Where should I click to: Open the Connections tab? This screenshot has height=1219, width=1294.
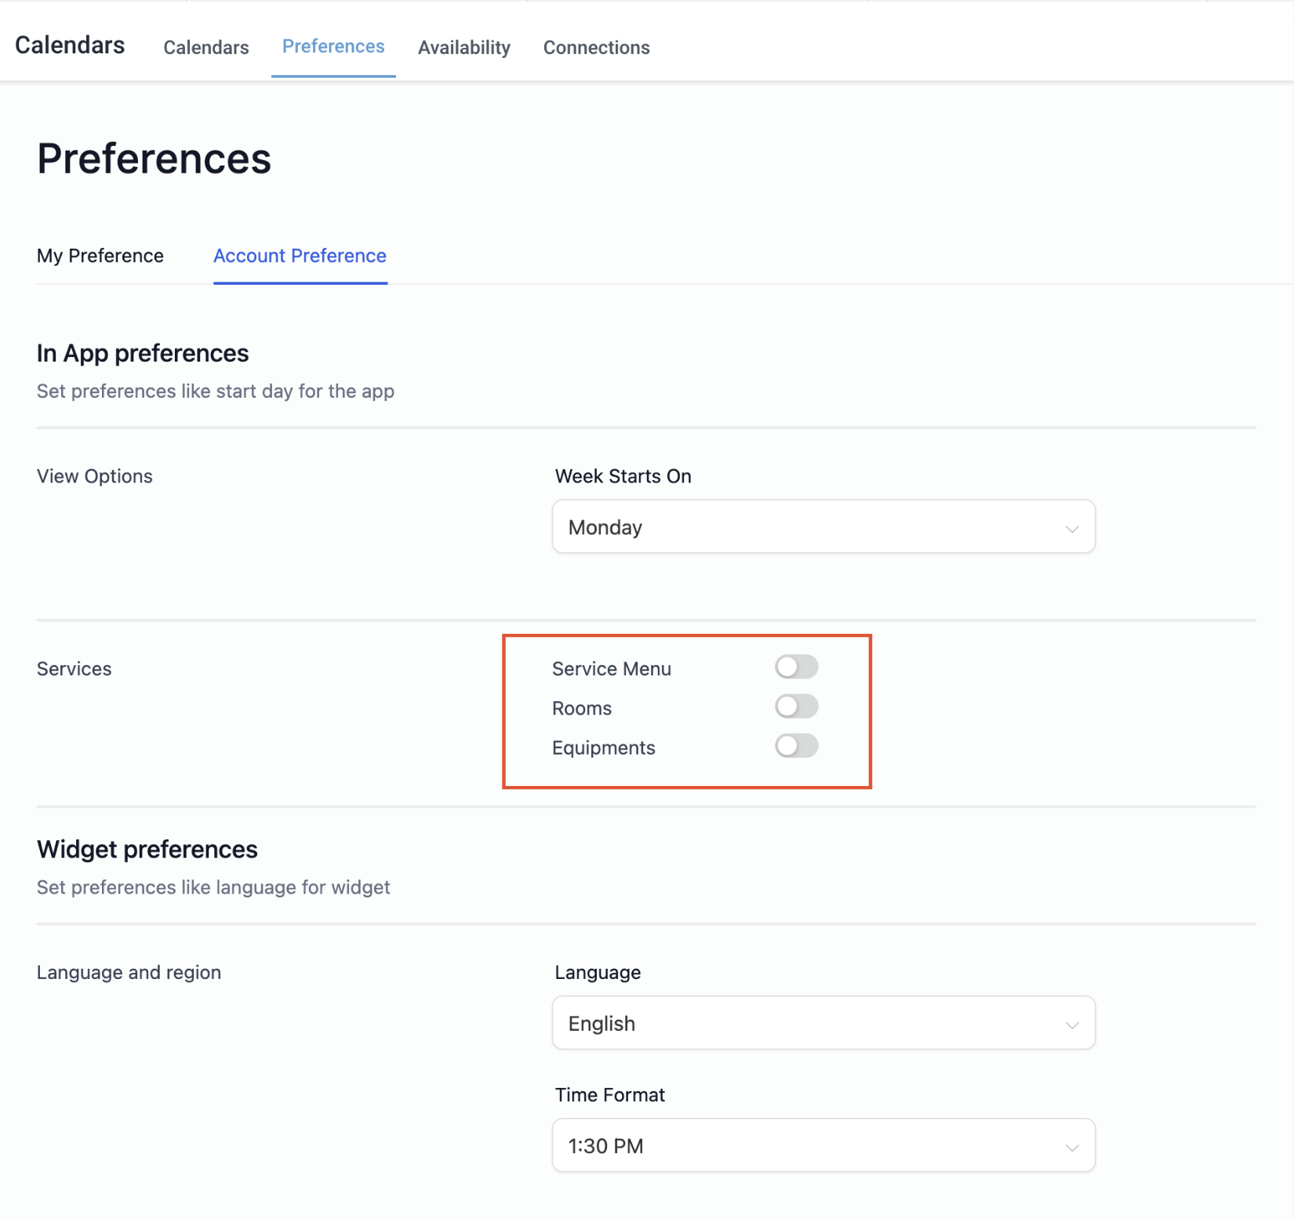click(x=597, y=48)
